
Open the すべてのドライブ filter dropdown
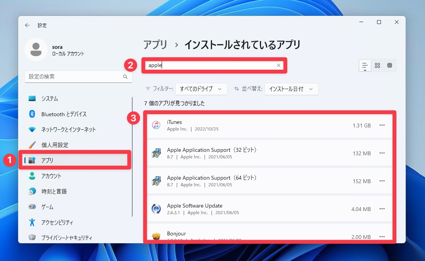pyautogui.click(x=201, y=89)
